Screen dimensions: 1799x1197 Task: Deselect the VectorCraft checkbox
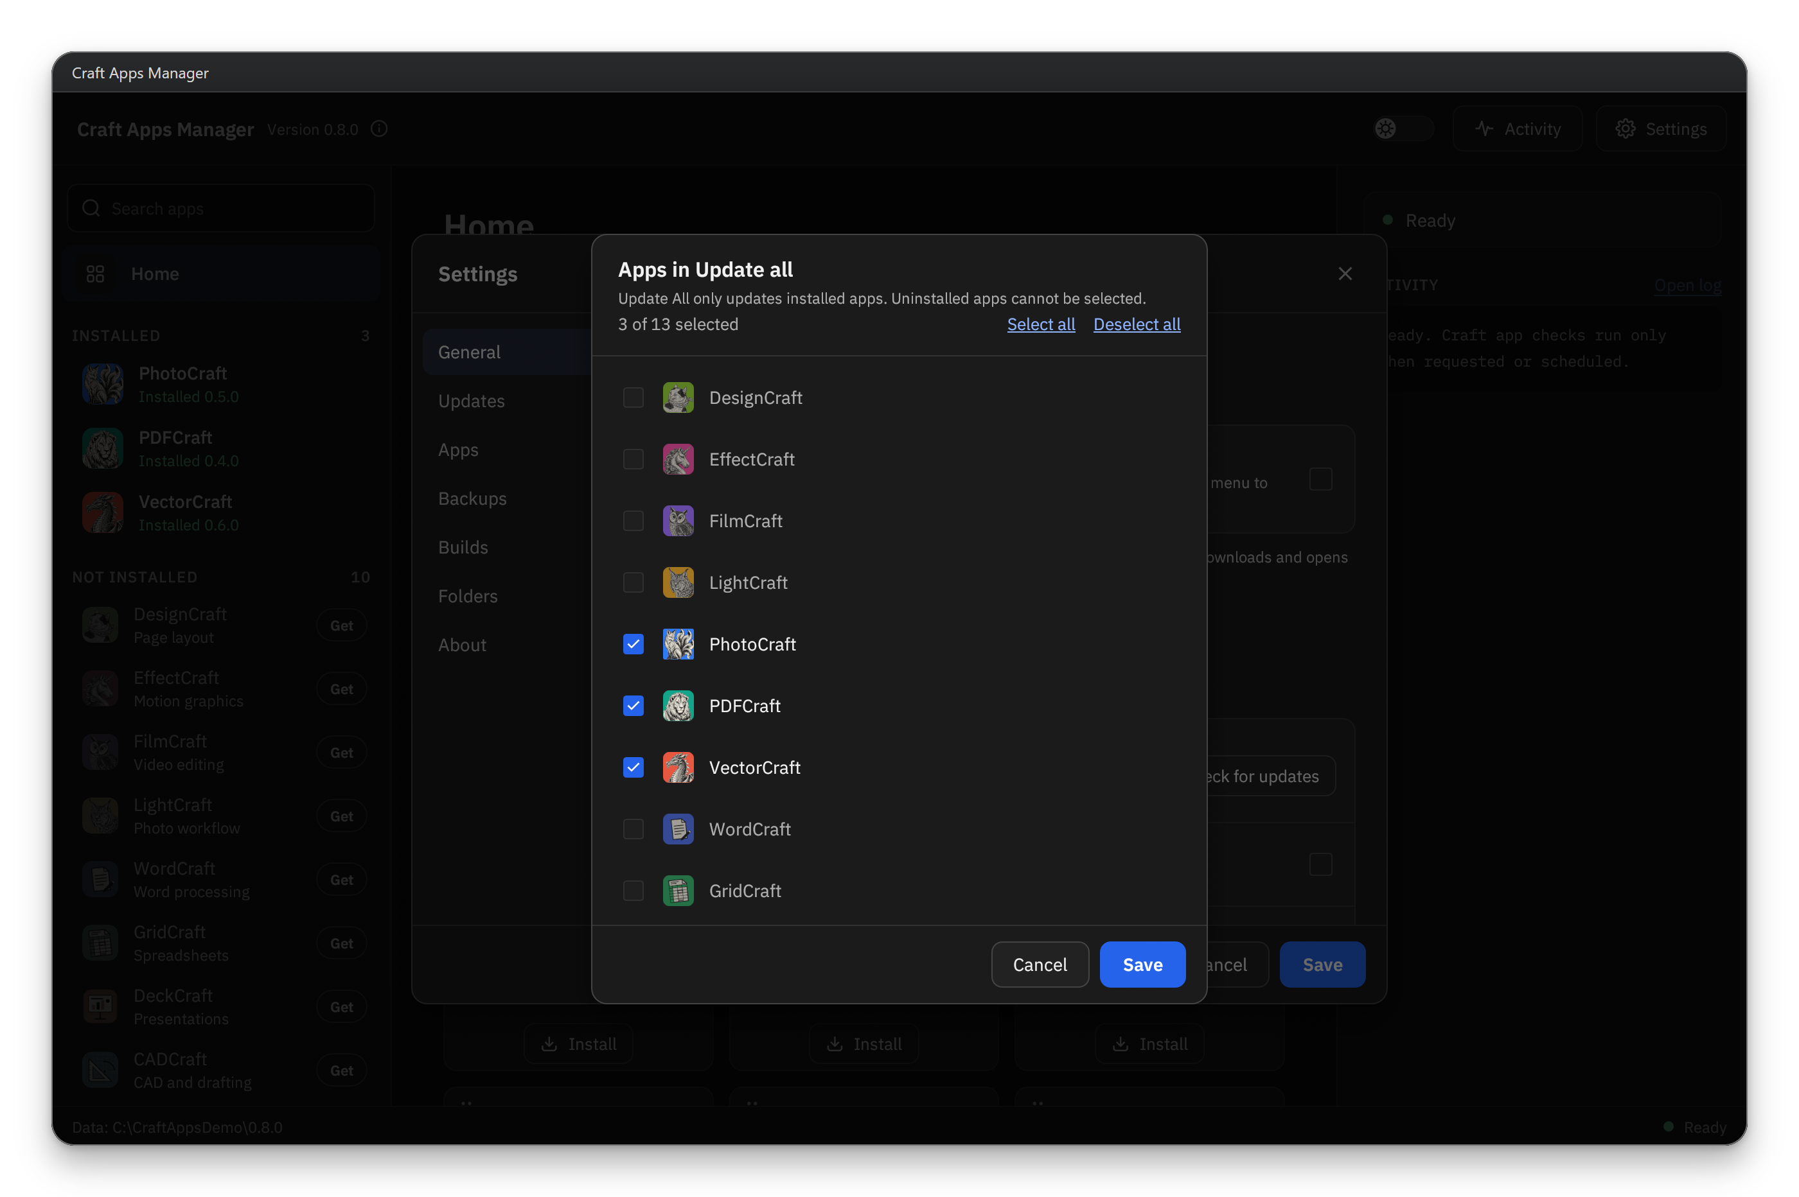633,768
